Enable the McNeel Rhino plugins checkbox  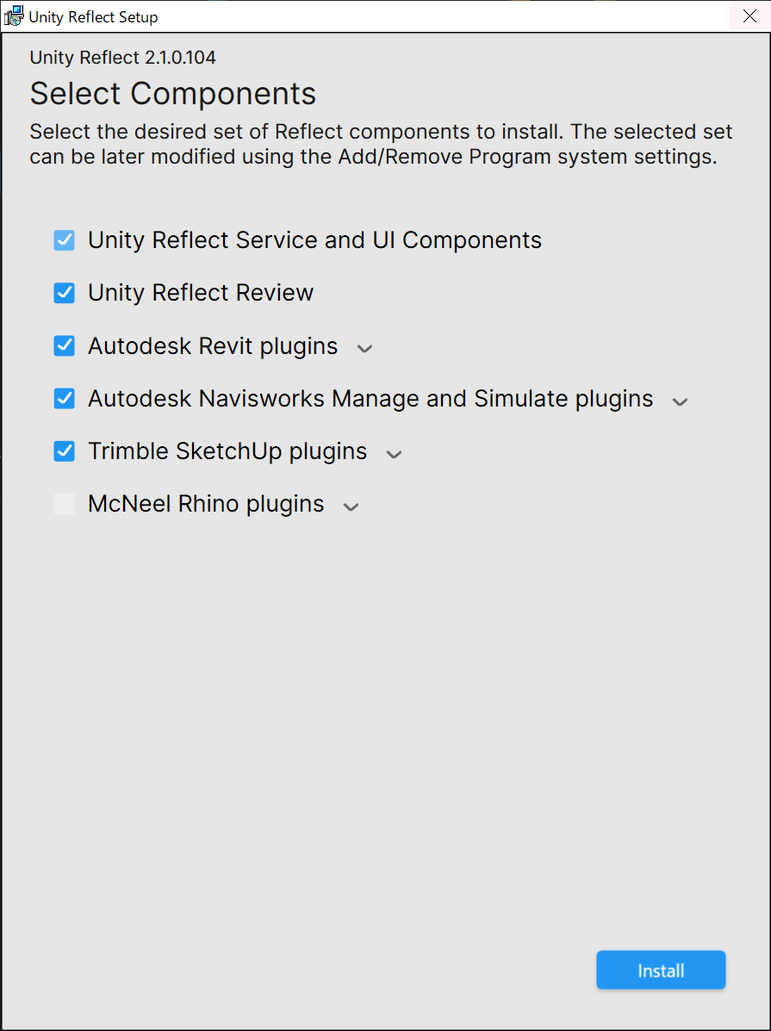65,504
